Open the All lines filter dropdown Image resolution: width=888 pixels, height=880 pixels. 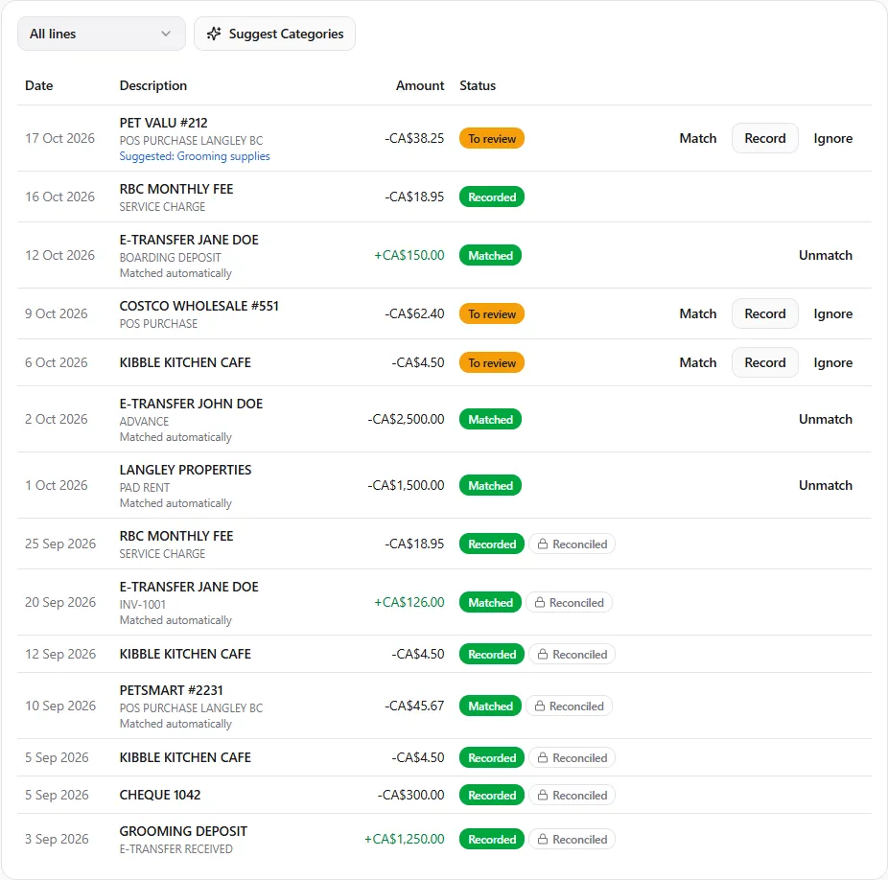tap(102, 34)
